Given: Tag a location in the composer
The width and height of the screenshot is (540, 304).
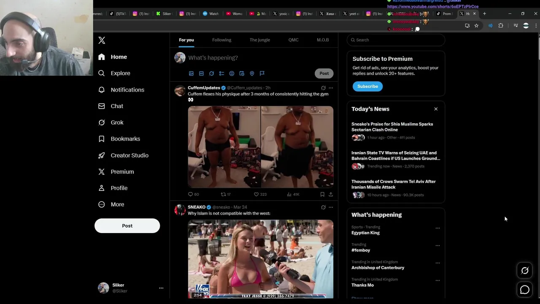Looking at the screenshot, I should [252, 73].
